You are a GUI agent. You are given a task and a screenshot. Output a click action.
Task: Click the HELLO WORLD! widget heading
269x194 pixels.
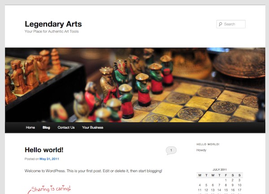point(208,144)
